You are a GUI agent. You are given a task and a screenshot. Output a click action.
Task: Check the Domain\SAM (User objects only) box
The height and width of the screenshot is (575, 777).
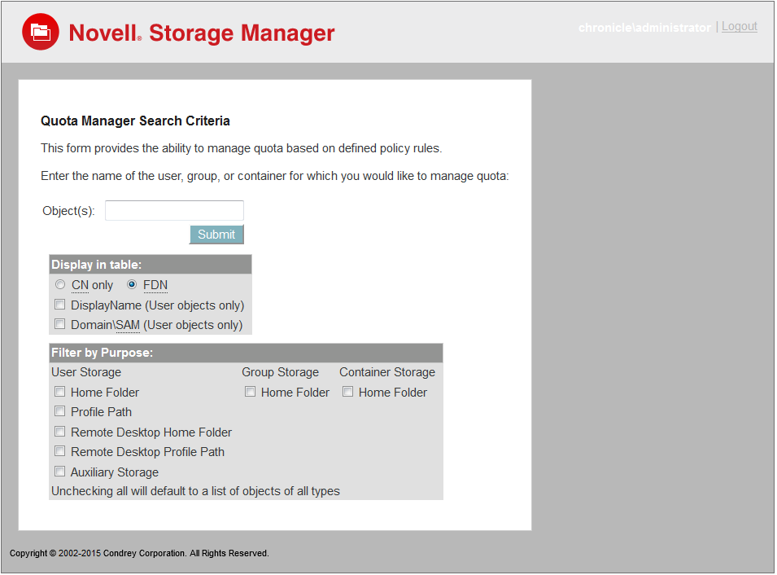pyautogui.click(x=60, y=325)
